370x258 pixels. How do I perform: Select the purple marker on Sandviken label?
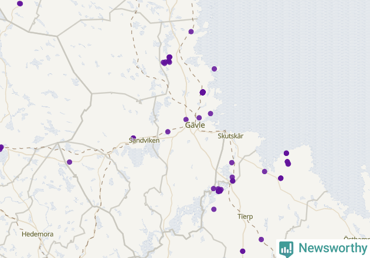(133, 138)
